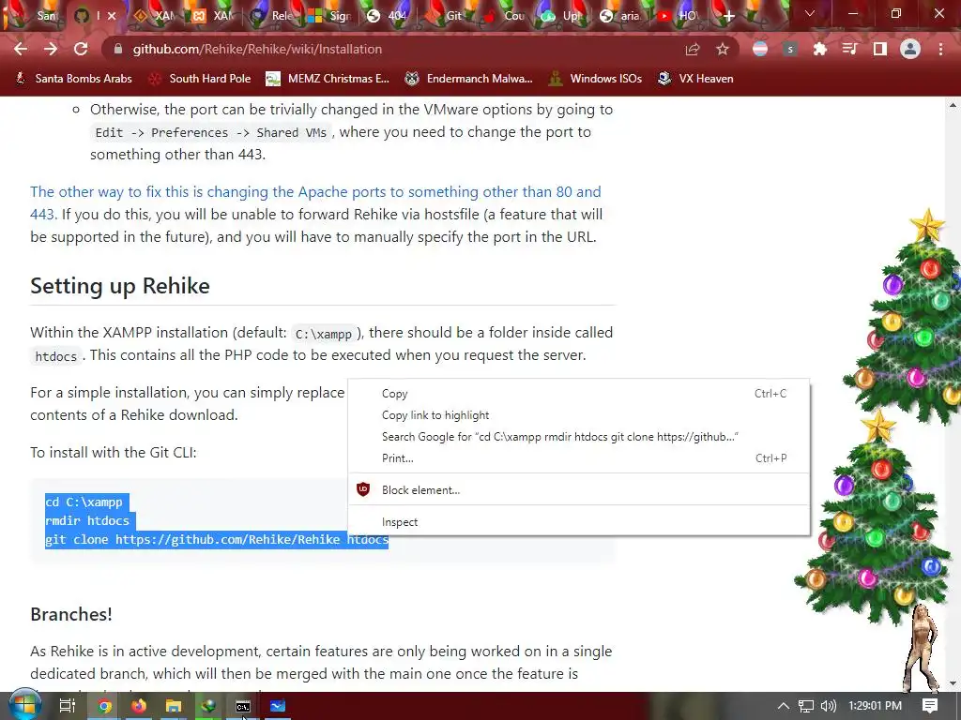Click the 'Setting up Rehike' heading
The width and height of the screenshot is (961, 720).
[120, 286]
